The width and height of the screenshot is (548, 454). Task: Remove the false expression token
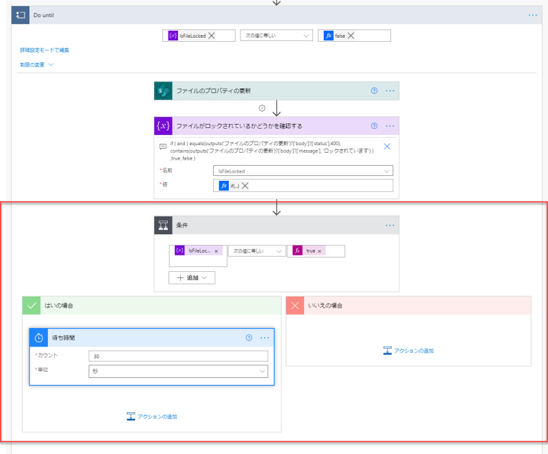tap(351, 36)
